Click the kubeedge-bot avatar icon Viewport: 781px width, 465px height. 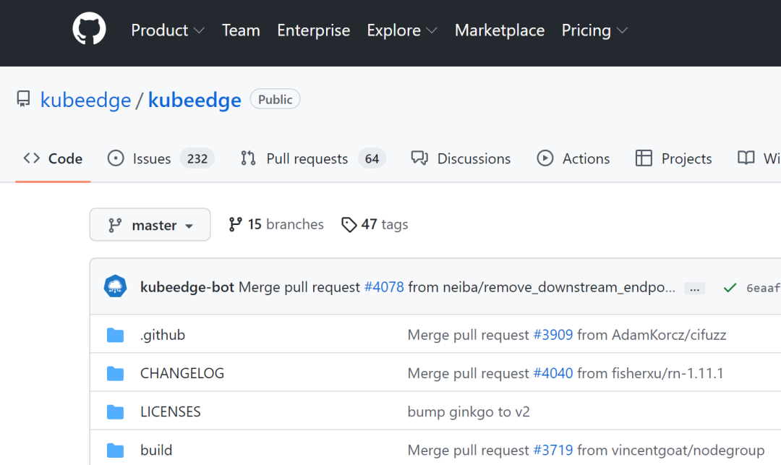pos(115,287)
